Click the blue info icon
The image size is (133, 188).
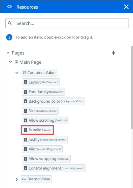[x=9, y=37]
